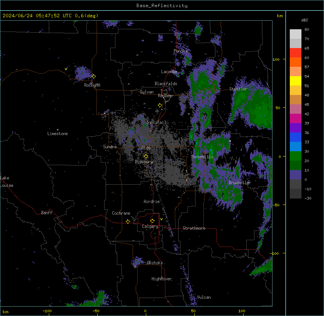324x316 pixels.
Task: Click the yellow marker south of RedDeer
Action: tap(160, 105)
